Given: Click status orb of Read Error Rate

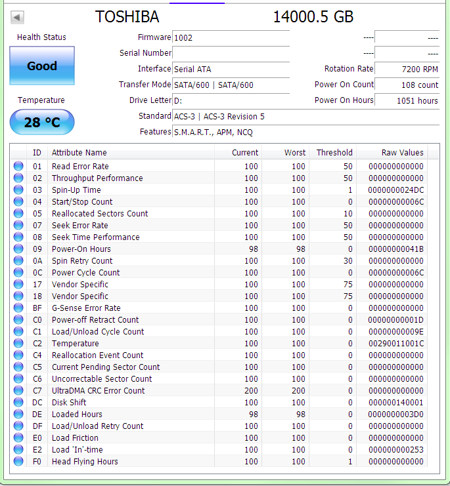Looking at the screenshot, I should [x=18, y=166].
